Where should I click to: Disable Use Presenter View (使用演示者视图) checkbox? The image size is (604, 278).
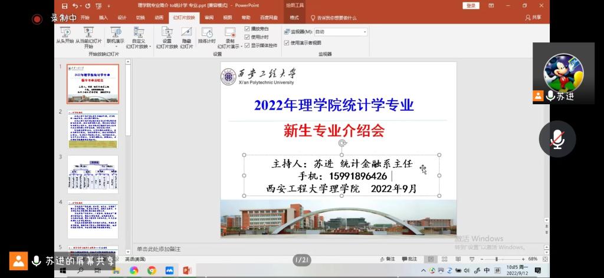pos(287,42)
